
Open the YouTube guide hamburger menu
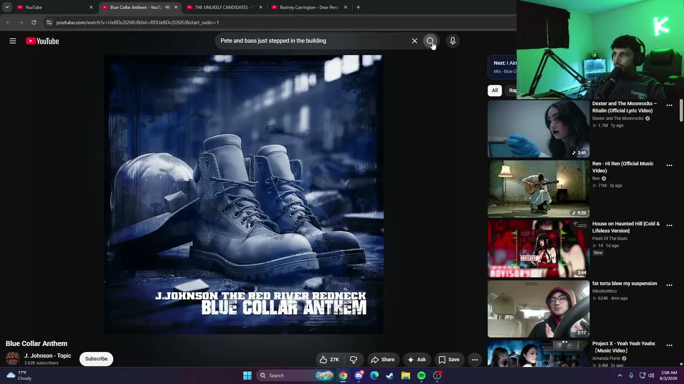click(13, 41)
